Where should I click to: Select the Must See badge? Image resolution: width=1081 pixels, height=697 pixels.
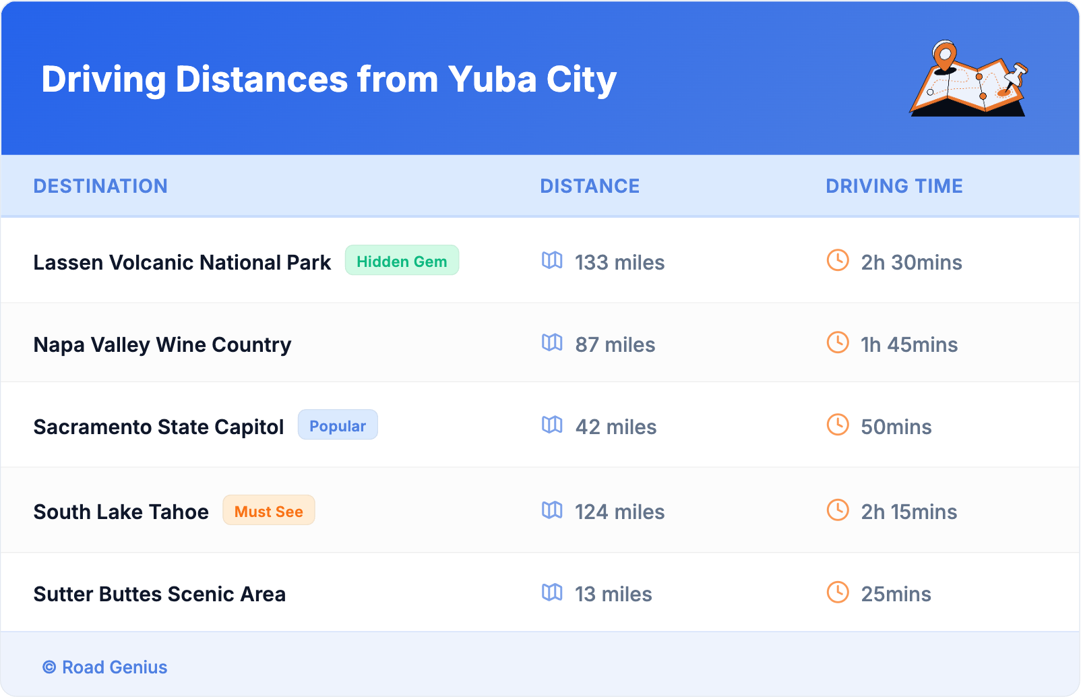pos(269,511)
